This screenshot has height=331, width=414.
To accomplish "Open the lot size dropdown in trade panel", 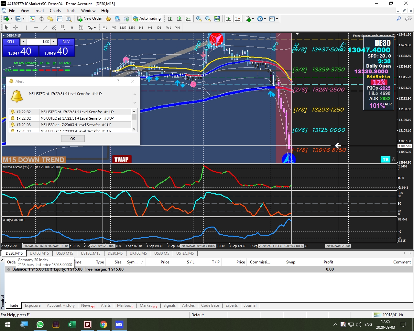I will tap(23, 42).
